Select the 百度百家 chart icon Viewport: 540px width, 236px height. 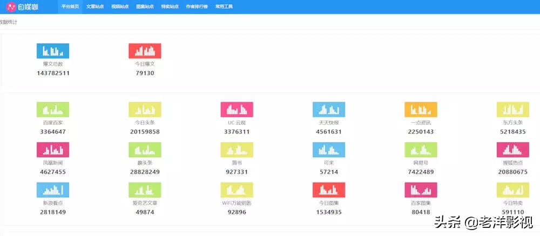[x=53, y=109]
